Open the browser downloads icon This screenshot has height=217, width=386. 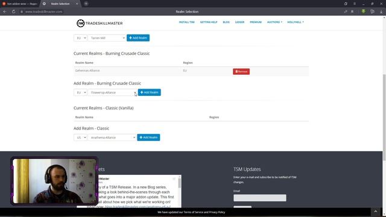(x=381, y=11)
